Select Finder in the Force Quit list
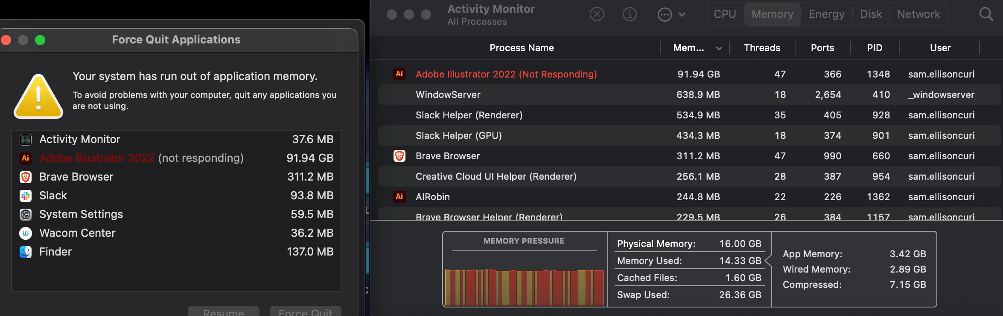The height and width of the screenshot is (316, 1003). [x=176, y=252]
